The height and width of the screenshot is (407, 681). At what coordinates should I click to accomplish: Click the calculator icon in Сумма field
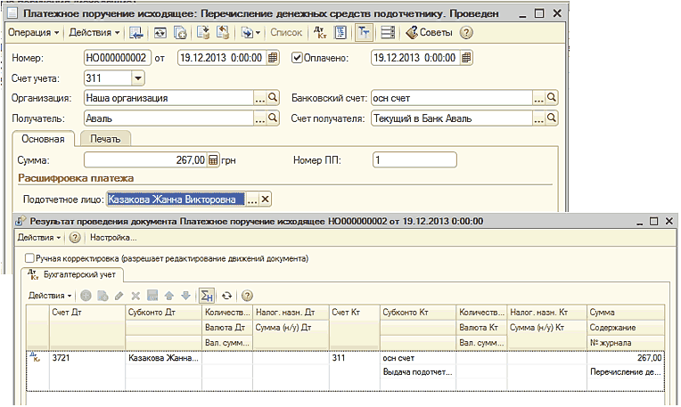212,160
